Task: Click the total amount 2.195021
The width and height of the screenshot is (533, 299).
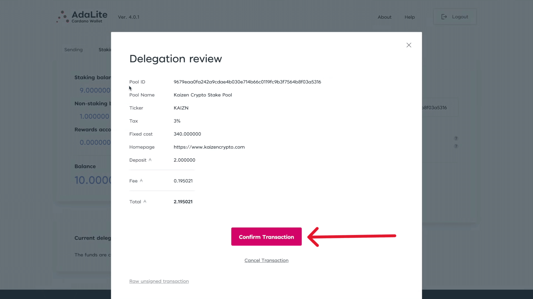Action: [x=183, y=202]
